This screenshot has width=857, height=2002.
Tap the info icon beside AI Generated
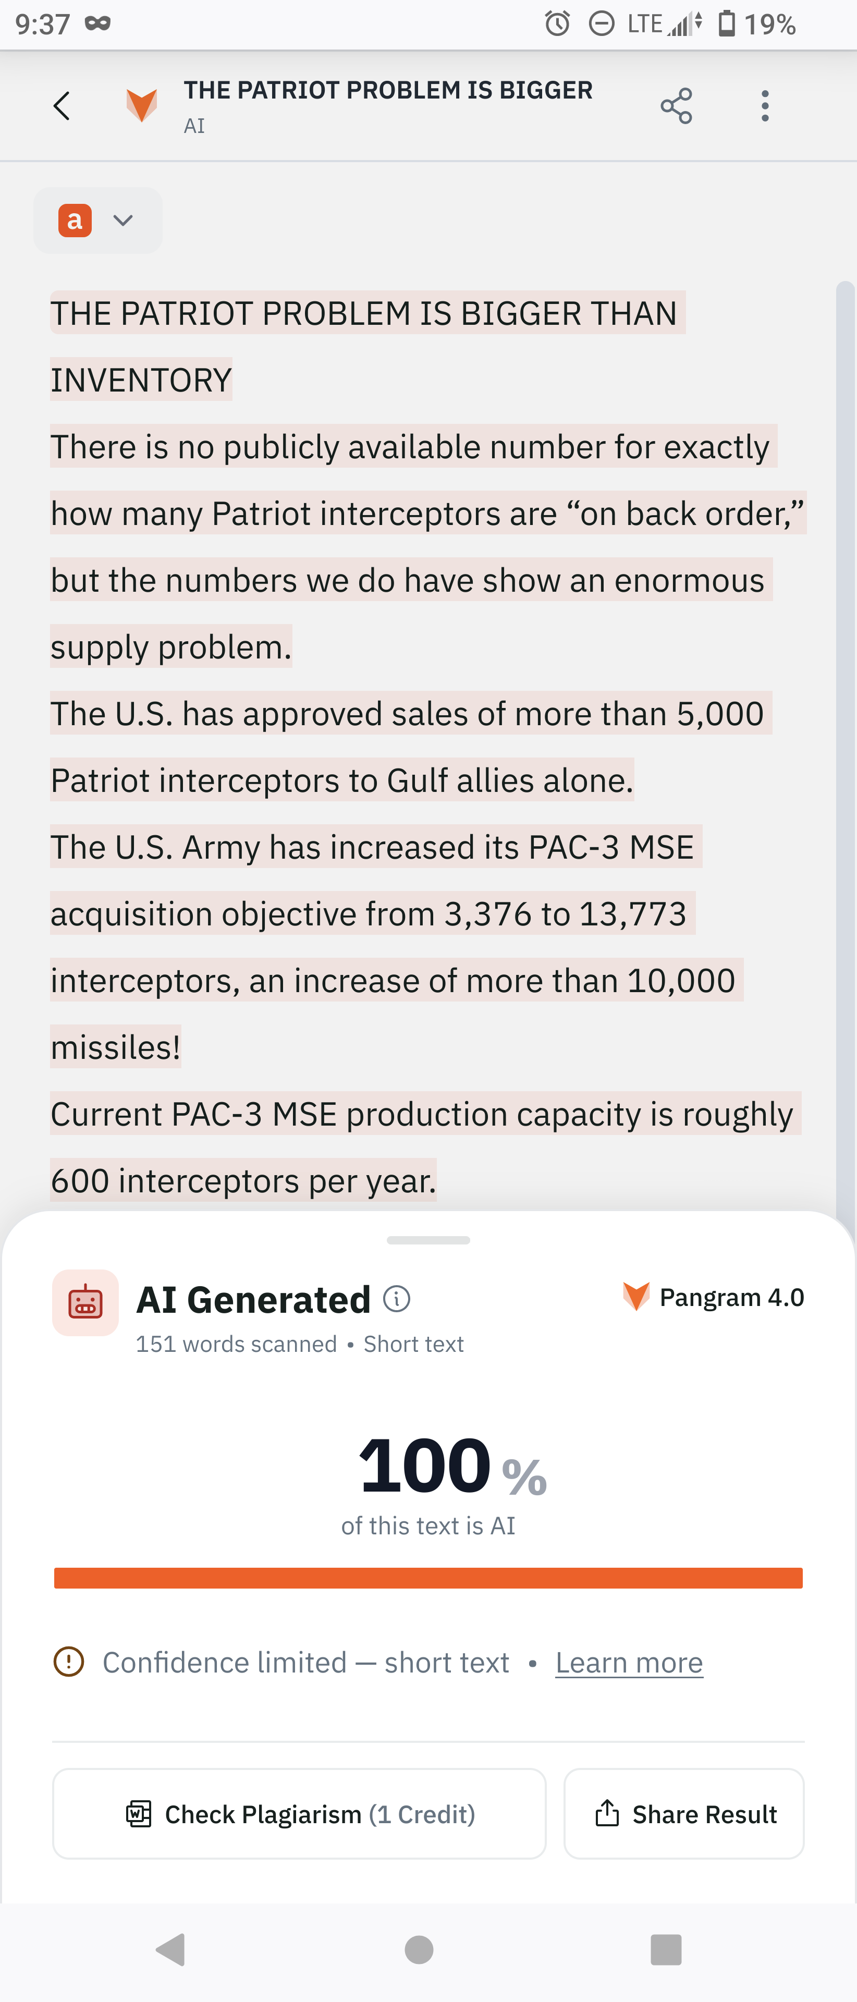coord(397,1299)
